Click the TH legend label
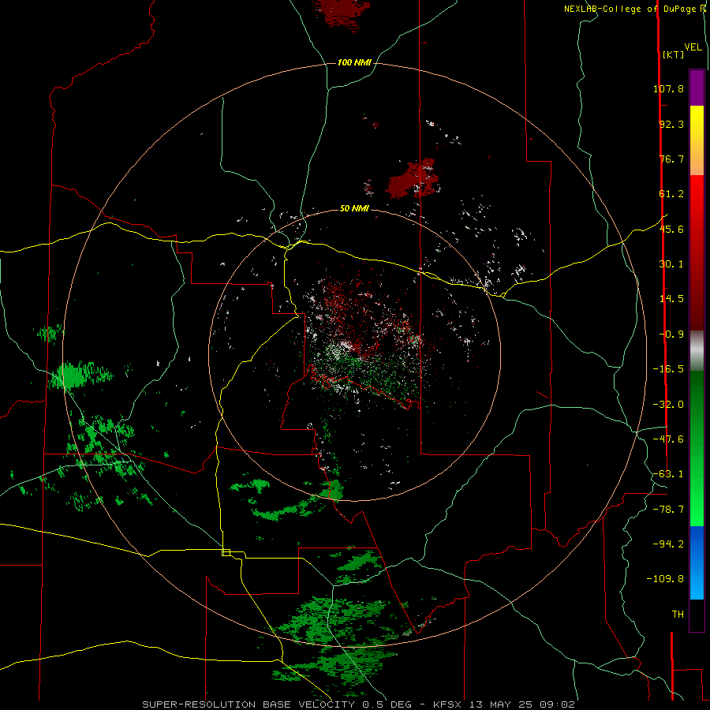This screenshot has height=710, width=710. 678,615
